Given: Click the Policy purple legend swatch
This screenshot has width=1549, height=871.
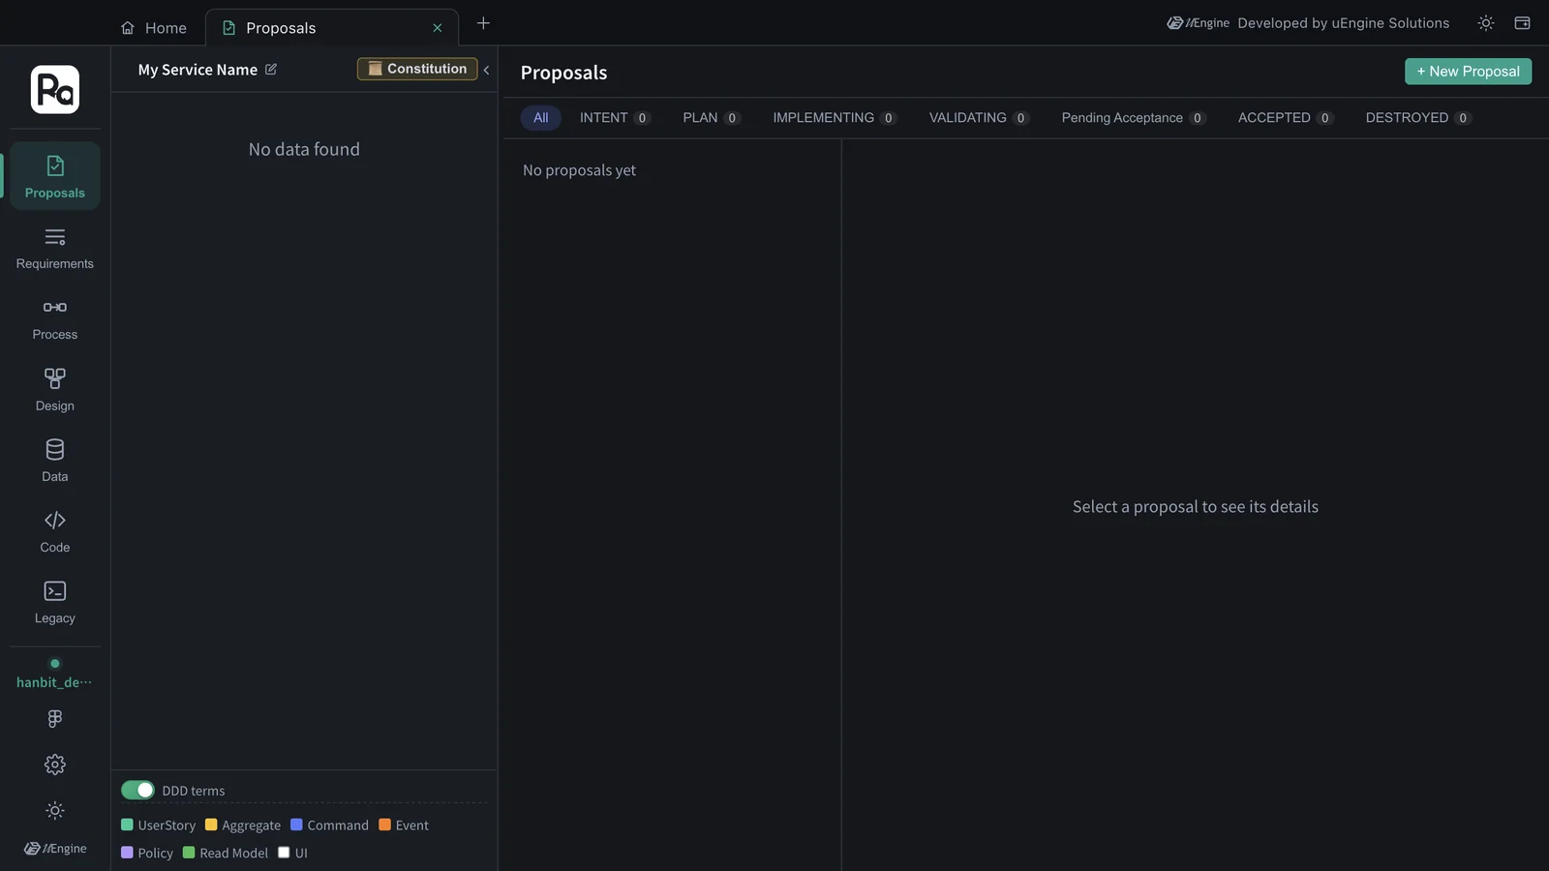Looking at the screenshot, I should (127, 853).
